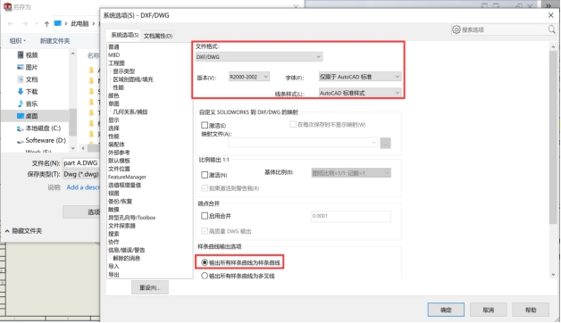Click the SolidWorks logo in Save As title bar
Viewport: 561px width, 323px height.
point(7,6)
